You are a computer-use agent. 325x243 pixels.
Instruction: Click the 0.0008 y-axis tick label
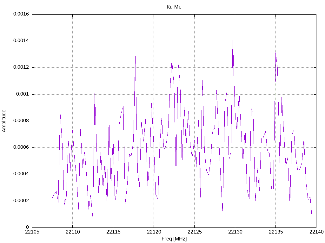[21, 121]
